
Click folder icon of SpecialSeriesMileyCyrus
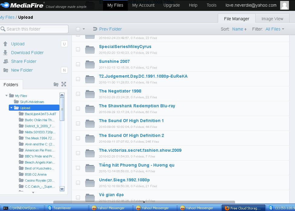pyautogui.click(x=90, y=50)
